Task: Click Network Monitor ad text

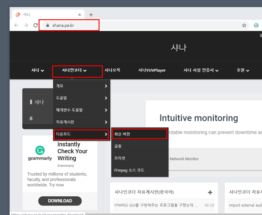Action: (184, 159)
